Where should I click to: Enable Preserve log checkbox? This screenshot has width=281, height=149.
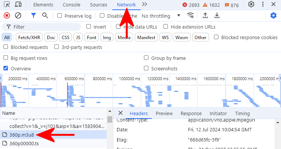pyautogui.click(x=60, y=15)
